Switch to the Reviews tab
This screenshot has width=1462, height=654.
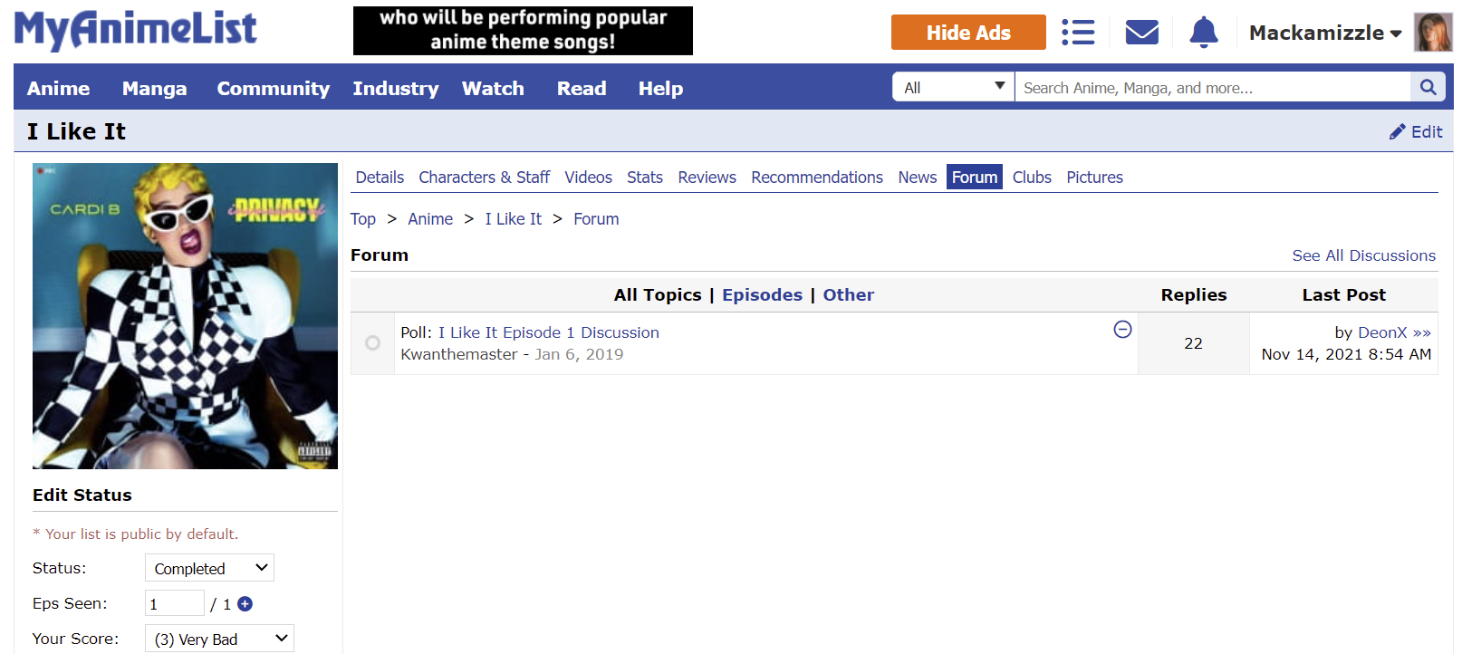pyautogui.click(x=707, y=178)
